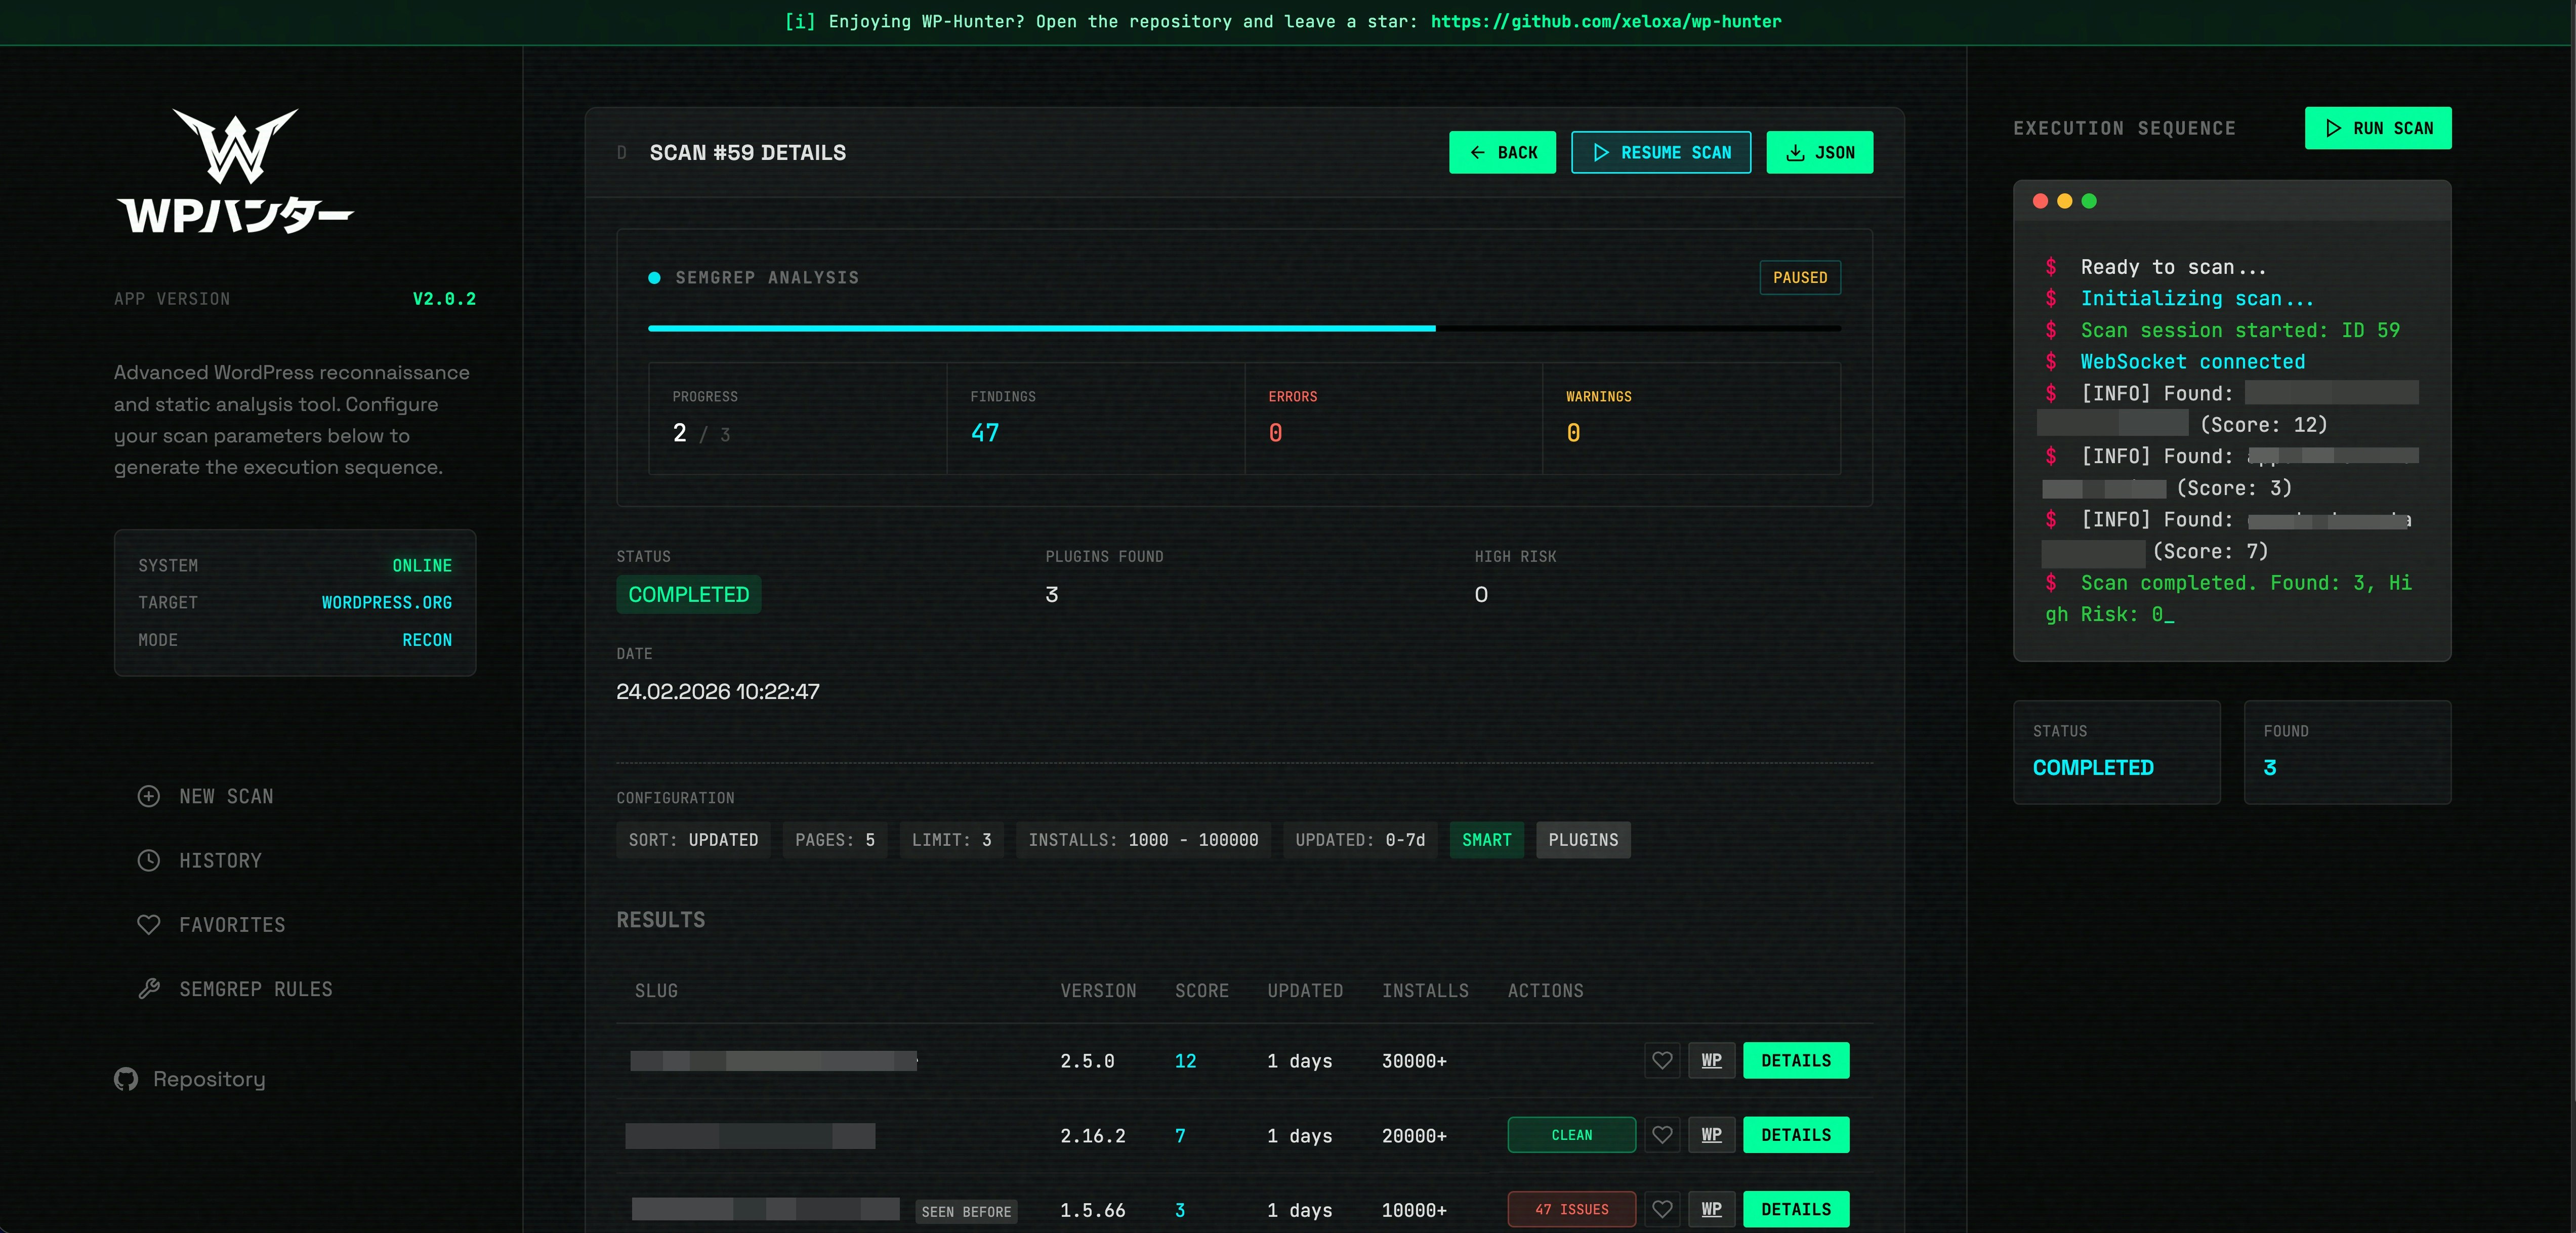Click the WP badge on the first result
Image resolution: width=2576 pixels, height=1233 pixels.
click(1711, 1061)
